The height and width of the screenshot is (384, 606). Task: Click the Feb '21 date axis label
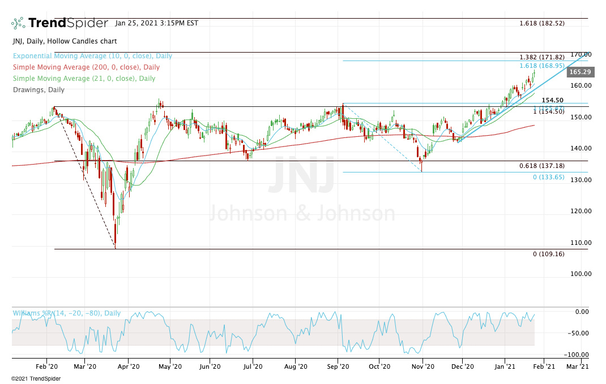coord(544,366)
